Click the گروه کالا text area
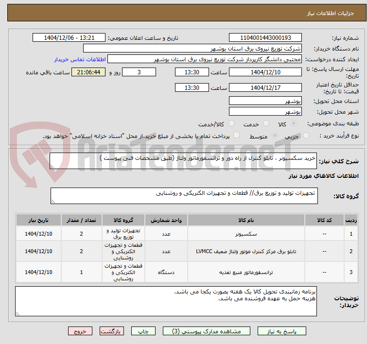 point(184,196)
